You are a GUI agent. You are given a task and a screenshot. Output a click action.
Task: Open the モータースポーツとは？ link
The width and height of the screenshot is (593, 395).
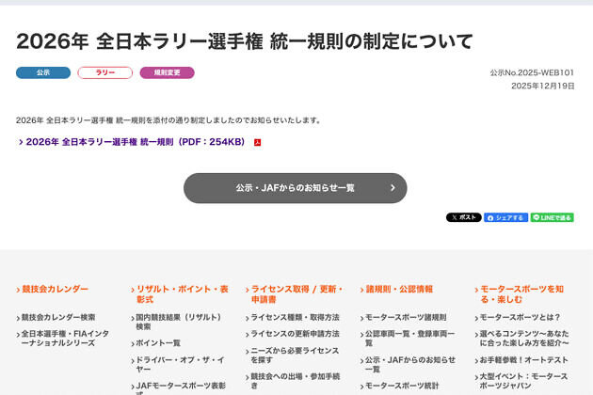pyautogui.click(x=520, y=318)
